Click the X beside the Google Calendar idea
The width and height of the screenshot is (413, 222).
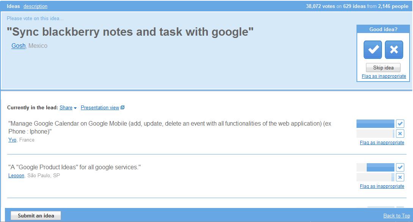point(401,133)
